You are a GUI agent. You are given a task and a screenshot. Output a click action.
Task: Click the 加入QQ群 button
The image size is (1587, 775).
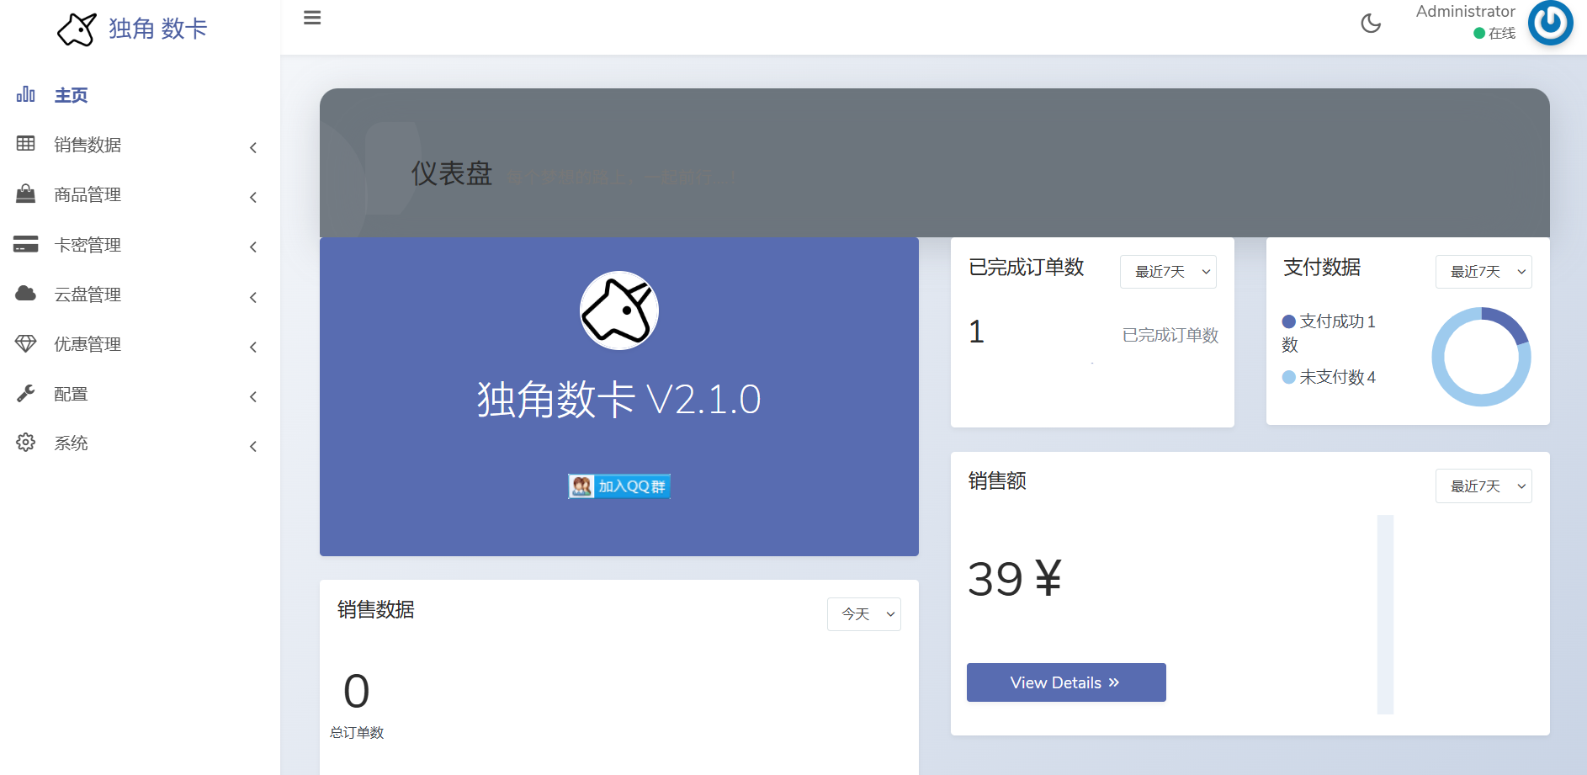pyautogui.click(x=619, y=486)
